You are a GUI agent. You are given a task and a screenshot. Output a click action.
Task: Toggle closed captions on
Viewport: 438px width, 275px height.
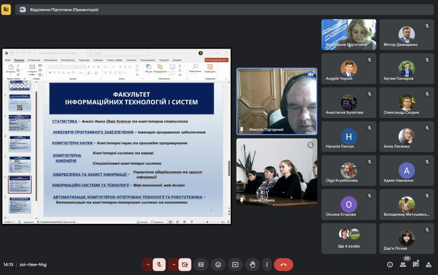(x=201, y=264)
